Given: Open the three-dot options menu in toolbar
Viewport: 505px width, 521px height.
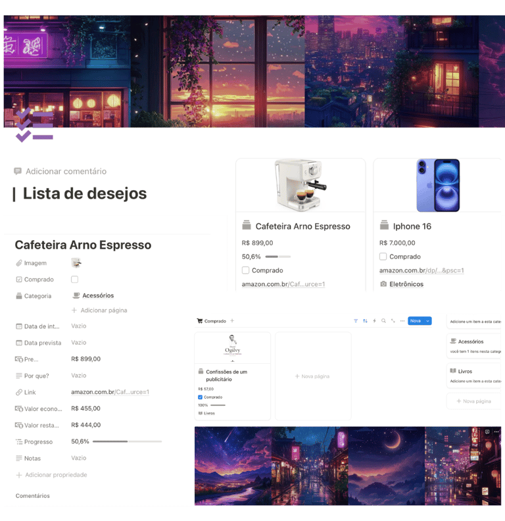Looking at the screenshot, I should pyautogui.click(x=402, y=321).
